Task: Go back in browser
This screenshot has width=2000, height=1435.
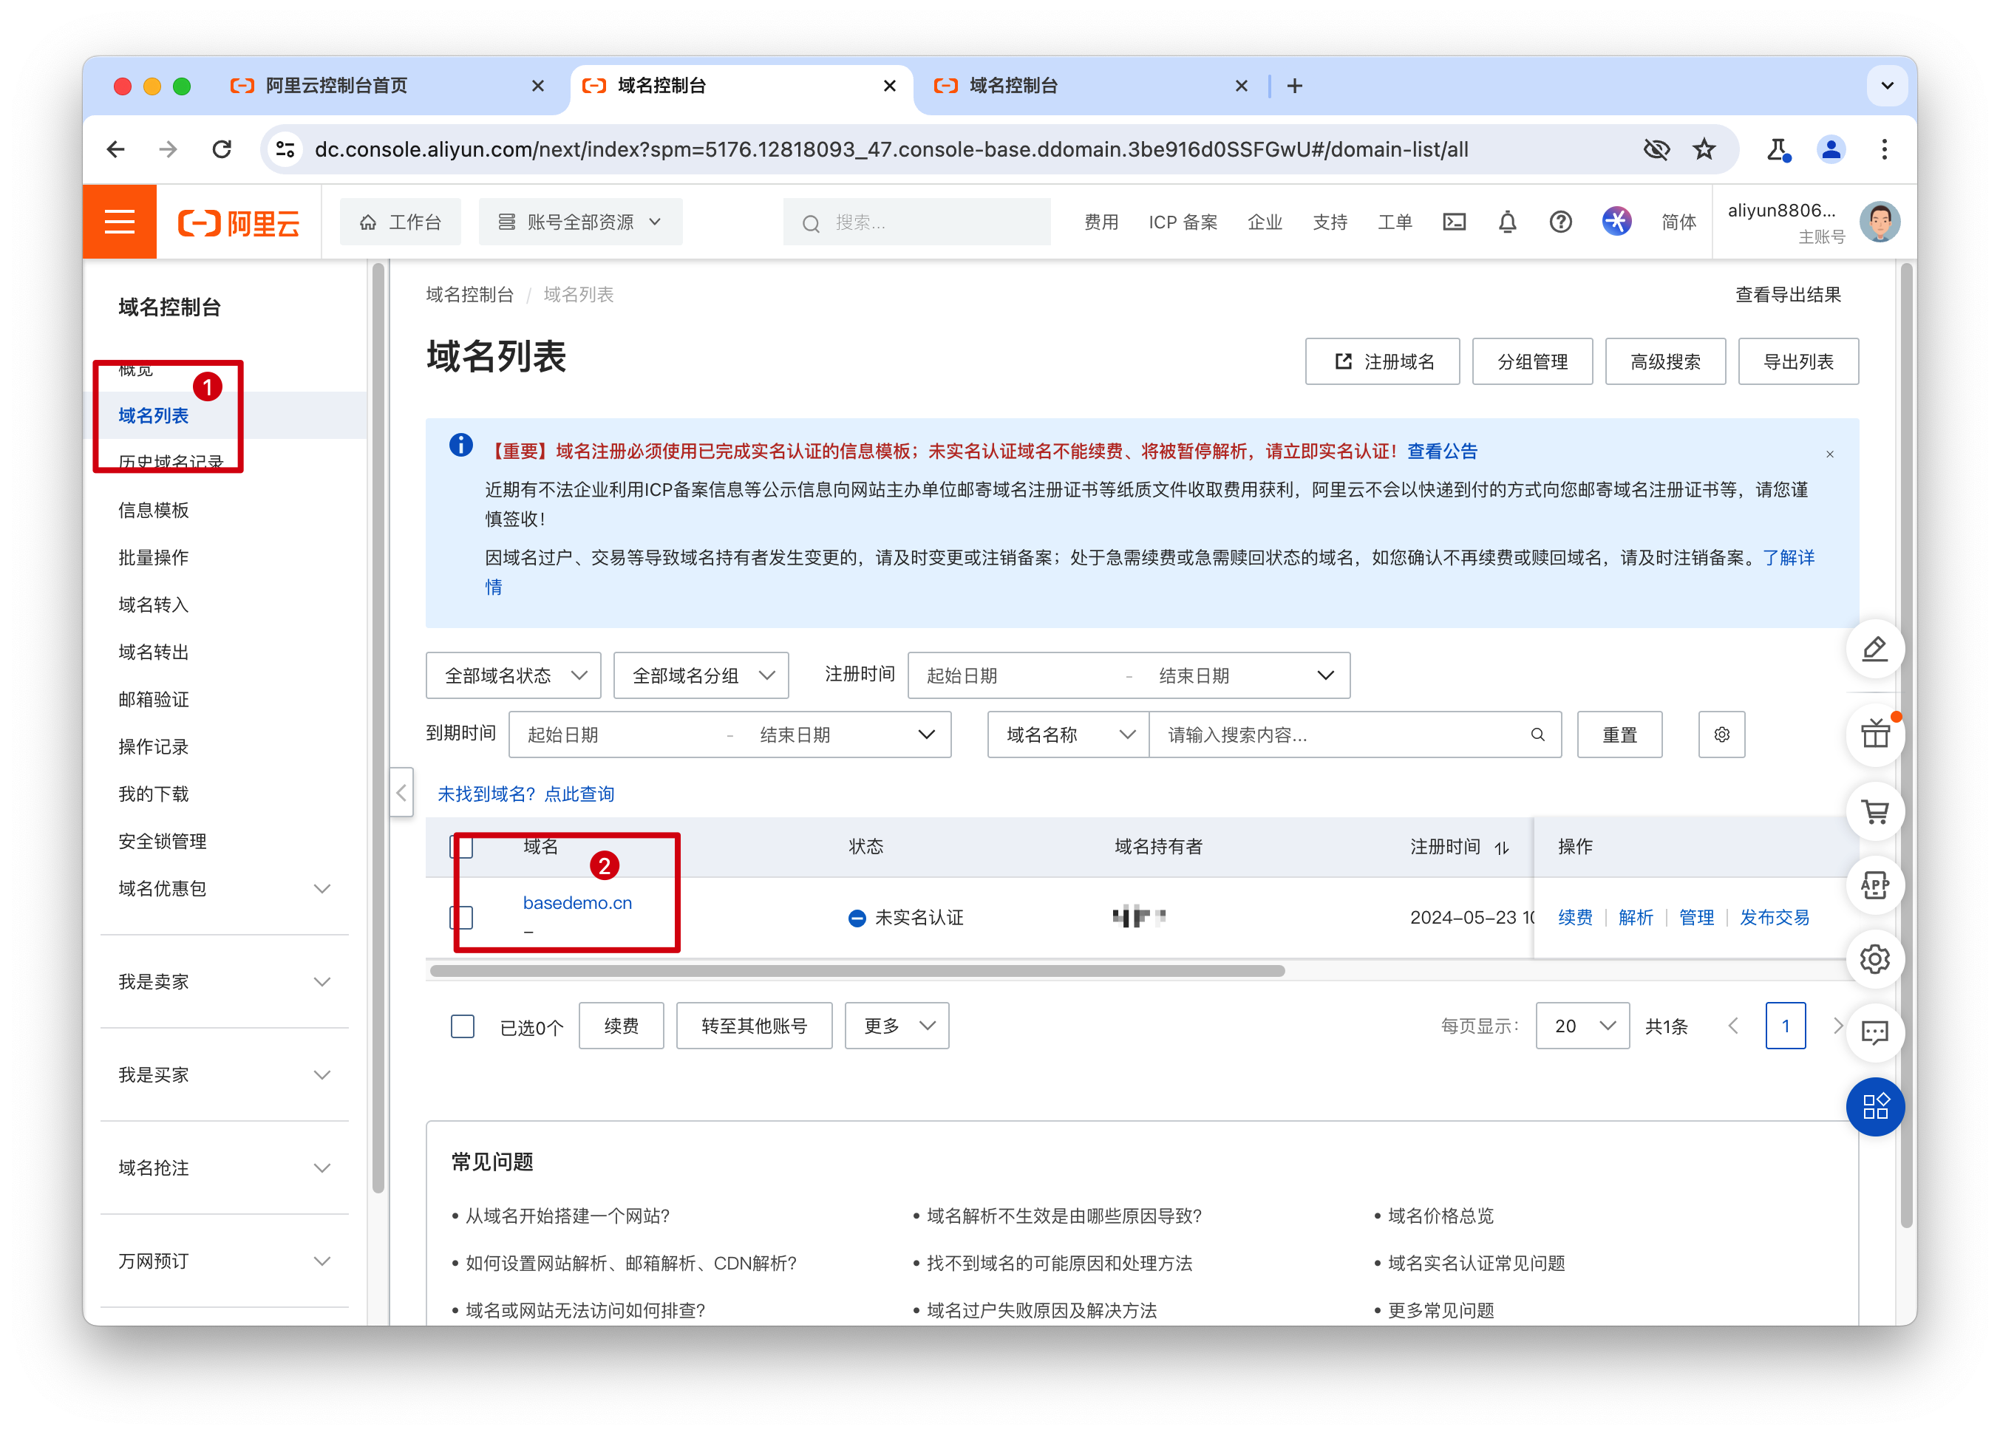Action: [115, 149]
